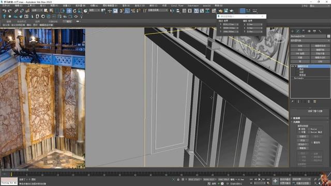The width and height of the screenshot is (331, 186).
Task: Open the Schematic View
Action: point(207,10)
